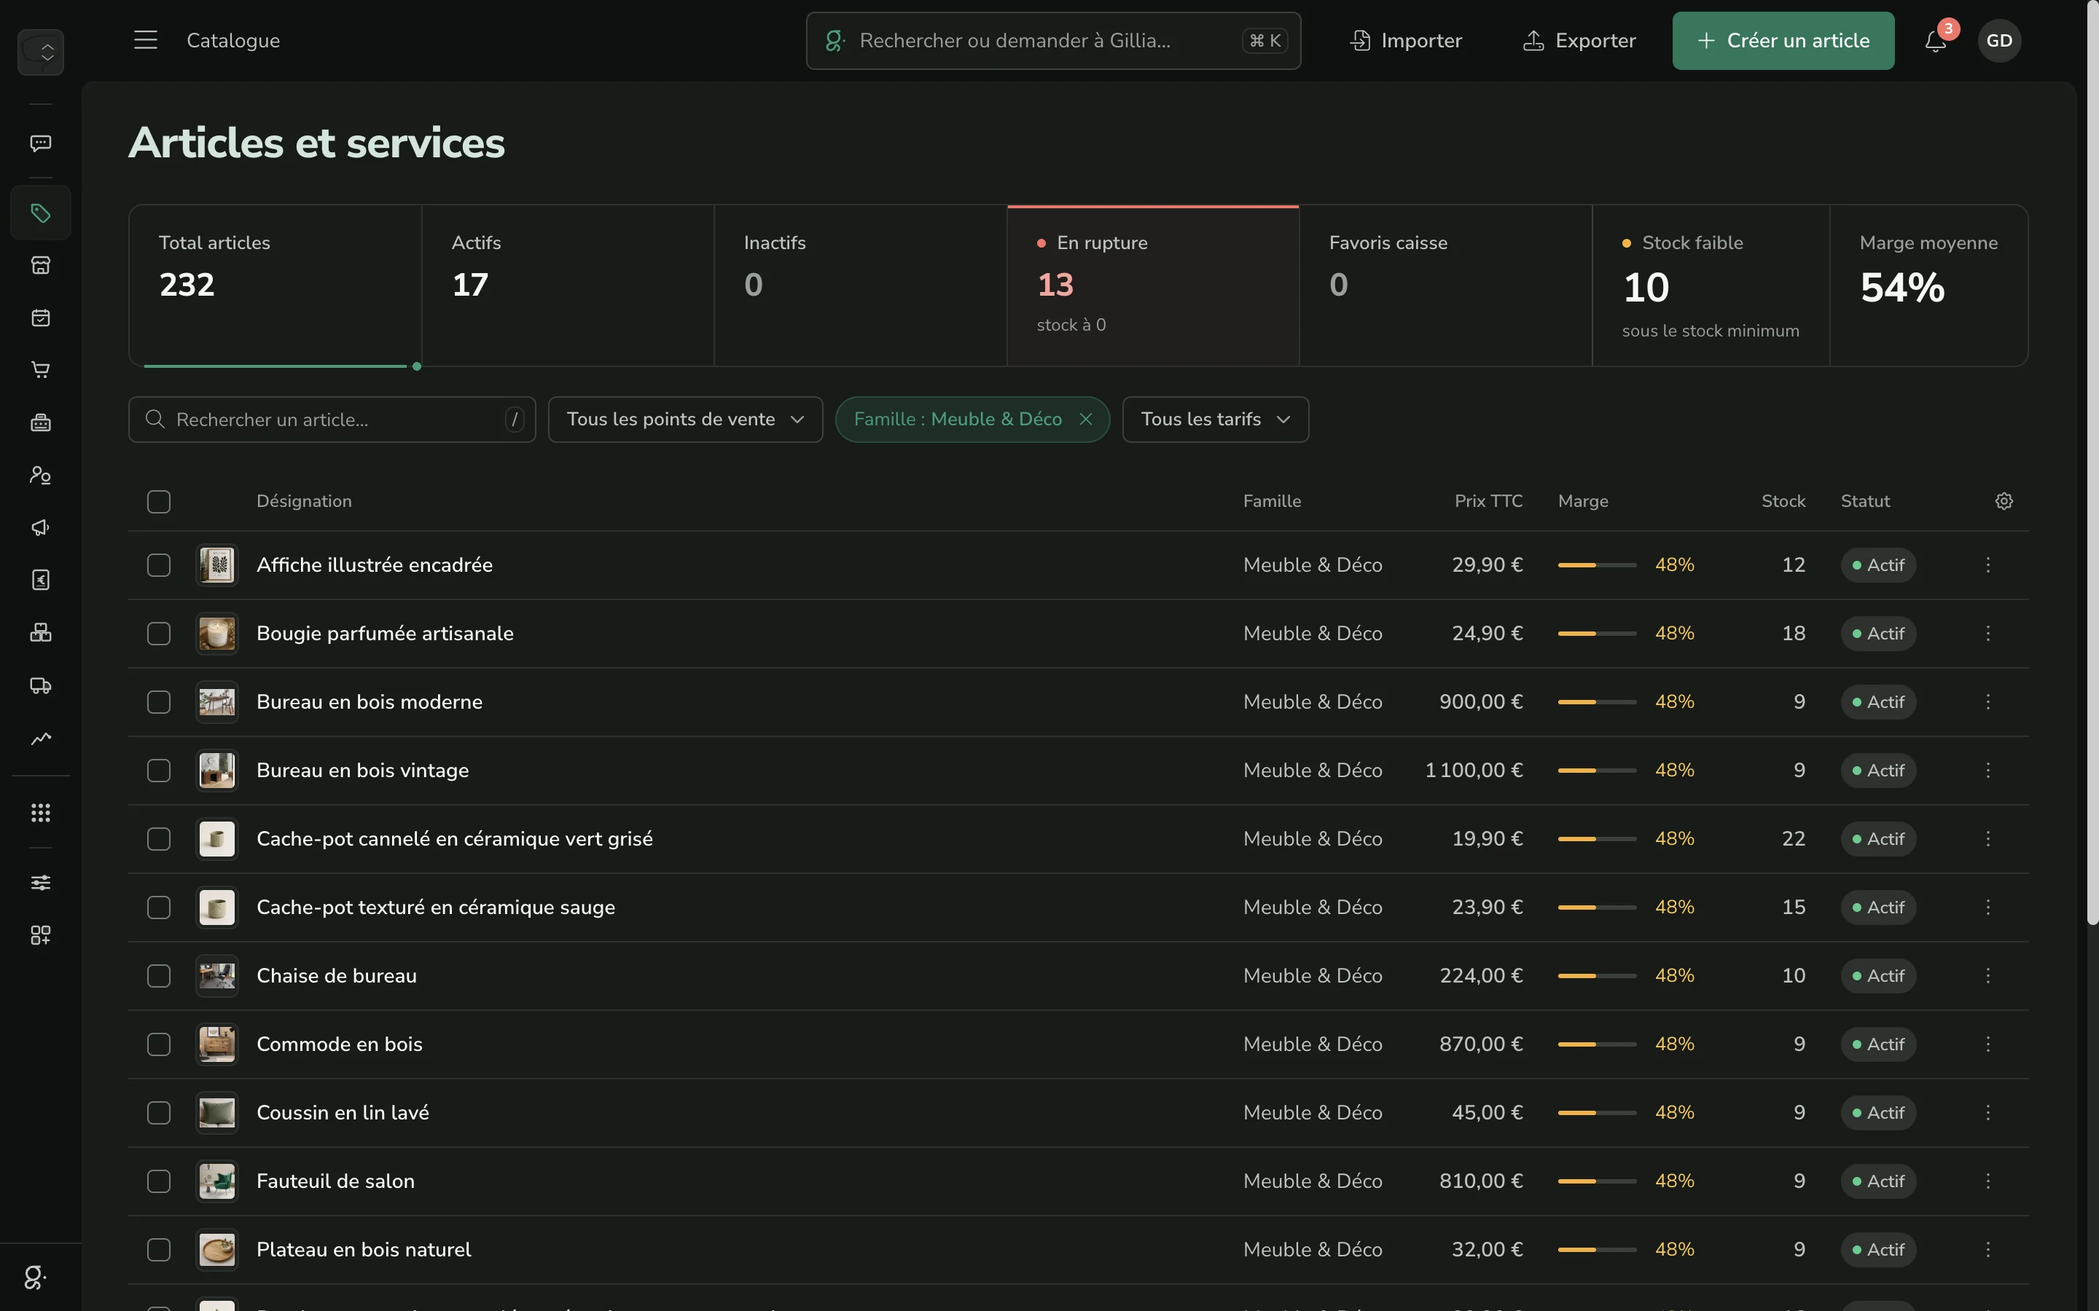Open the analytics trend icon in sidebar
The width and height of the screenshot is (2099, 1311).
click(x=41, y=738)
